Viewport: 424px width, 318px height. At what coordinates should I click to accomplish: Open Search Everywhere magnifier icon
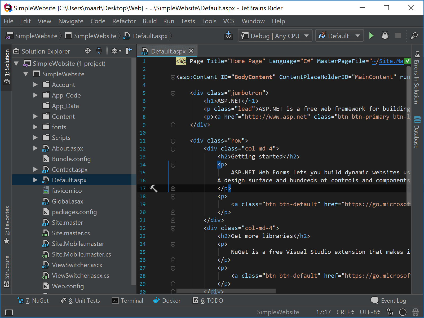[414, 36]
